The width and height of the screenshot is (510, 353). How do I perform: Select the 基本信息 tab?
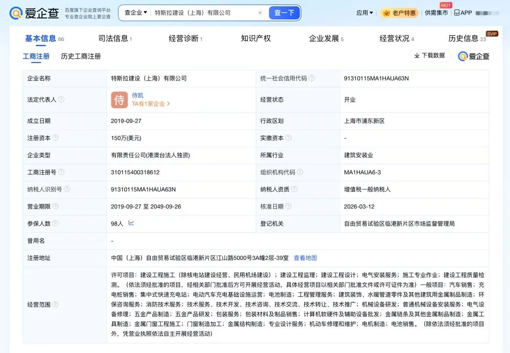point(44,39)
